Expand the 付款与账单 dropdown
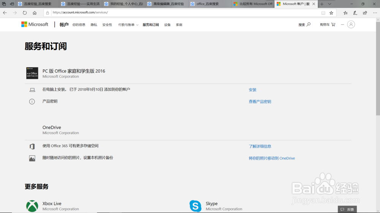 [x=128, y=25]
